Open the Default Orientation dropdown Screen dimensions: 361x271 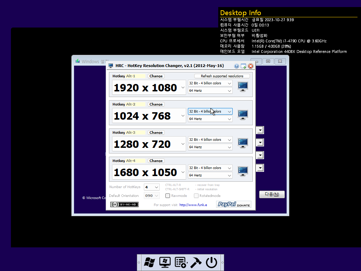tap(152, 195)
